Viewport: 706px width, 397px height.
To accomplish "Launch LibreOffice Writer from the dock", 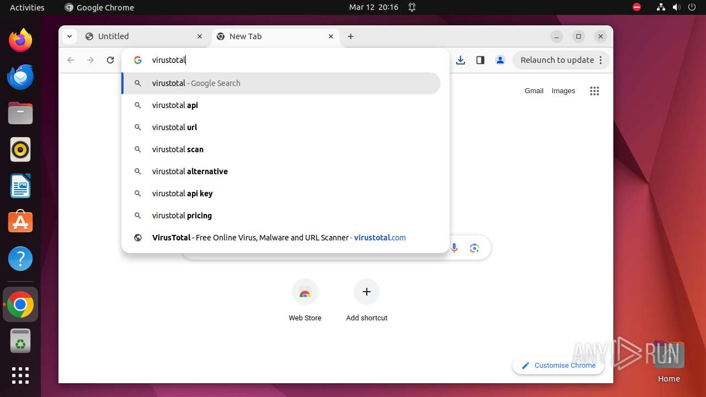I will (20, 186).
